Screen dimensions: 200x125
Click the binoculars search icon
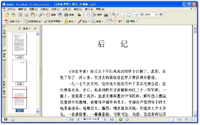click(66, 15)
